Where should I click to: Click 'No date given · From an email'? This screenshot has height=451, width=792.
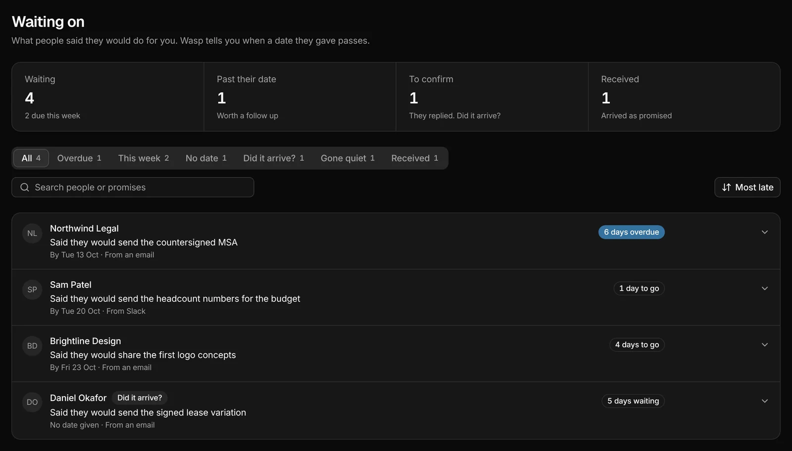coord(102,425)
